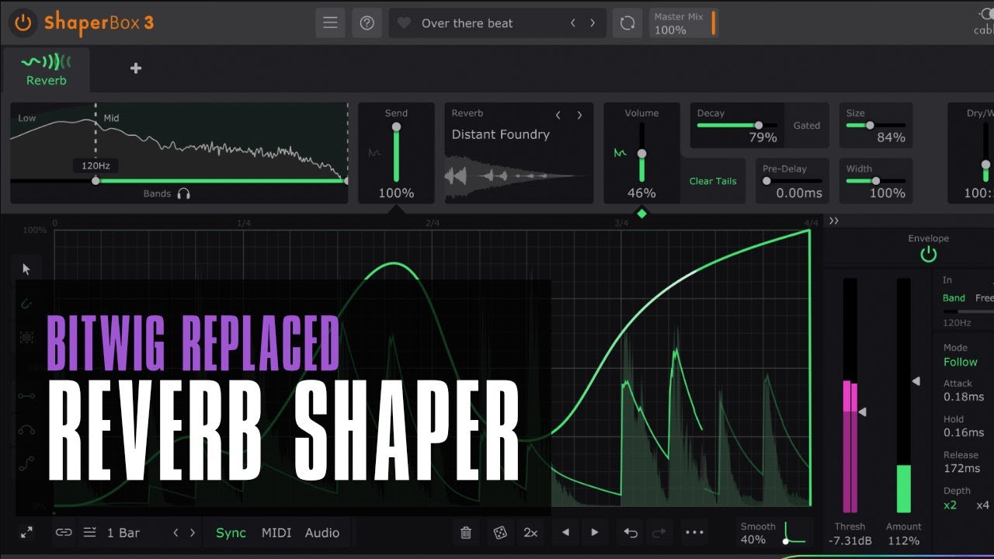This screenshot has width=994, height=559.
Task: Toggle the Envelope power button
Action: pos(928,254)
